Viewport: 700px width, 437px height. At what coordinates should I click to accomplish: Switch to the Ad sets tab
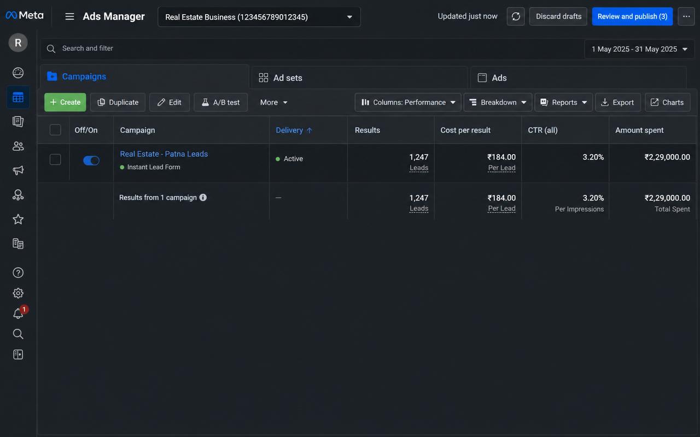coord(360,78)
